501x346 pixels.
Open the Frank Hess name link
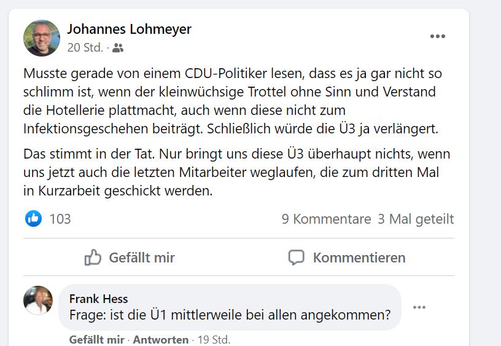pos(98,299)
